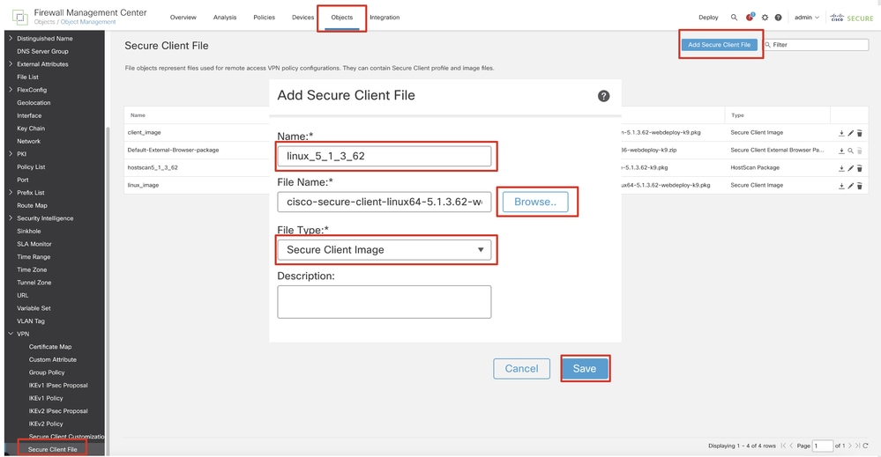This screenshot has width=881, height=457.
Task: Save the new Secure Client File
Action: click(x=585, y=368)
